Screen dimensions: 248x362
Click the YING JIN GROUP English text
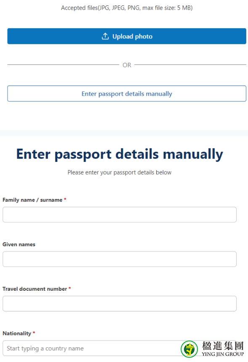[223, 354]
